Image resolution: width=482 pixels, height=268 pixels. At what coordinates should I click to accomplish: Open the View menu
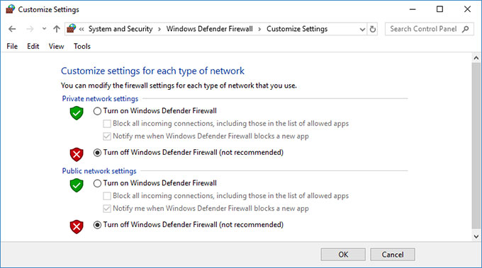click(x=56, y=46)
